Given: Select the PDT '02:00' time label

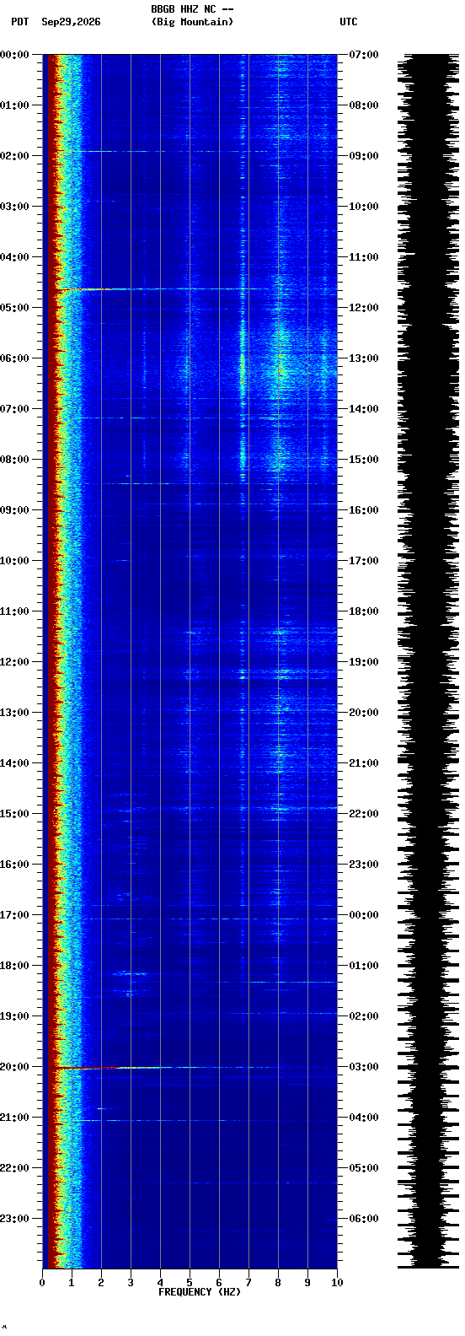Looking at the screenshot, I should point(14,156).
